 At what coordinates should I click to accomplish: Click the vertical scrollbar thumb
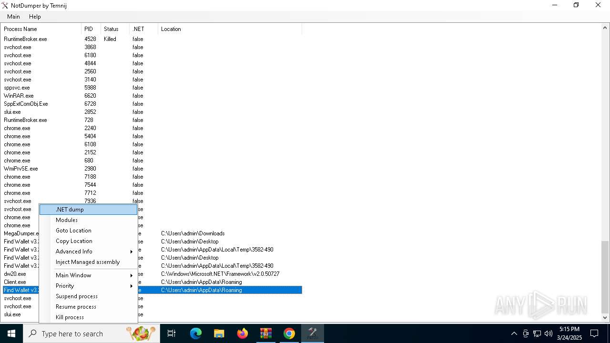pyautogui.click(x=605, y=276)
